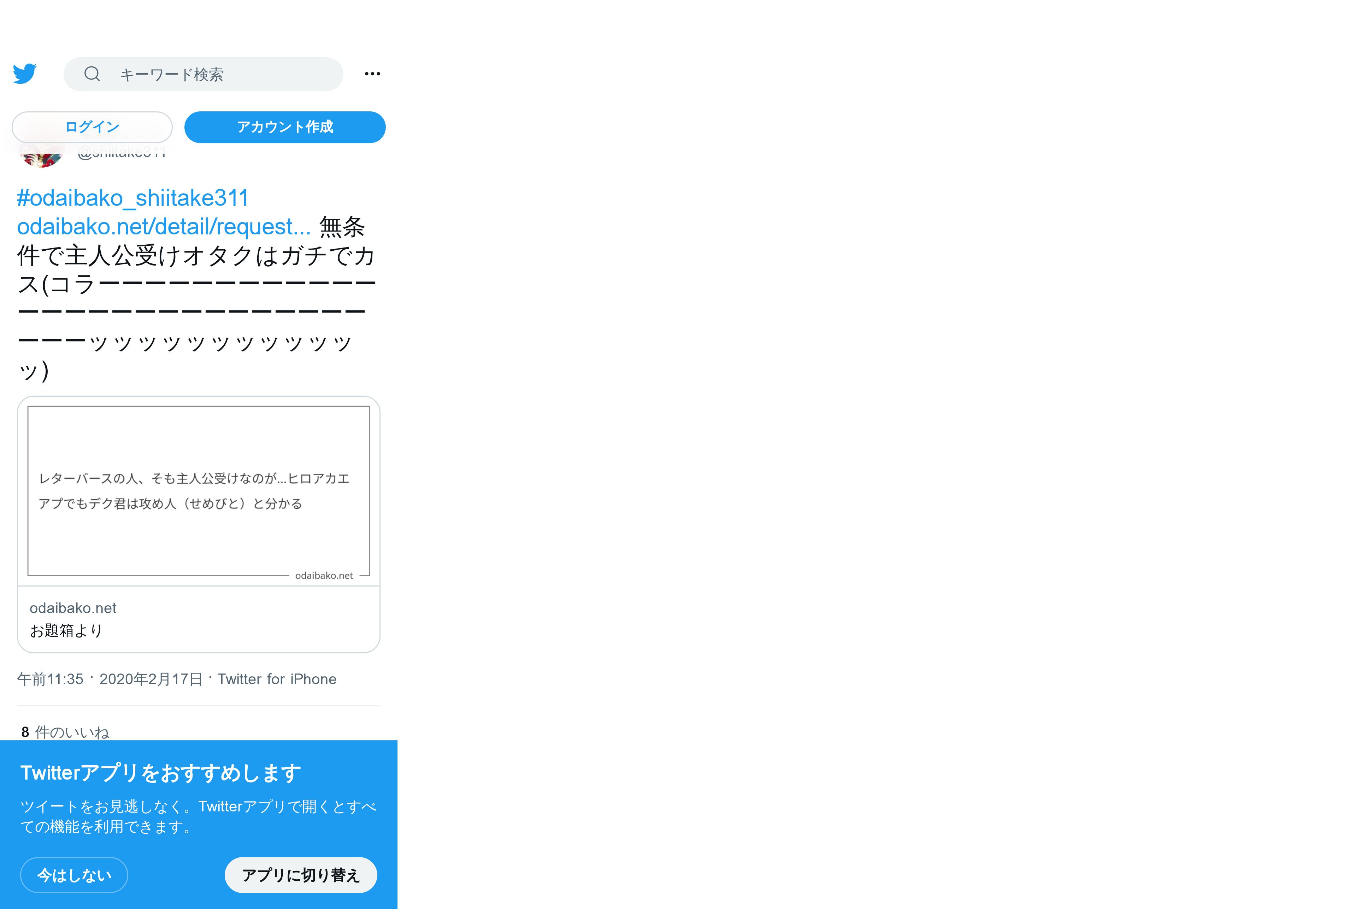Viewport: 1361px width, 909px height.
Task: Click the Twitterアプリをおすすめします banner heading
Action: pos(161,773)
